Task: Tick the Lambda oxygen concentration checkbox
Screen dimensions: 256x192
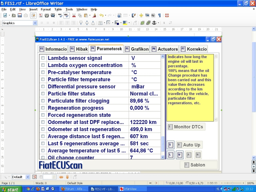Action: point(43,65)
